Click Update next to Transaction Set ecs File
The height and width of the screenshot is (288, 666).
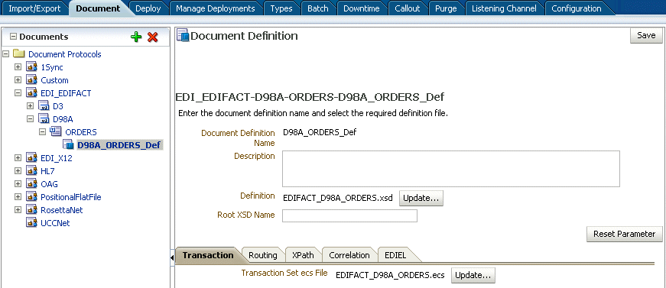473,275
